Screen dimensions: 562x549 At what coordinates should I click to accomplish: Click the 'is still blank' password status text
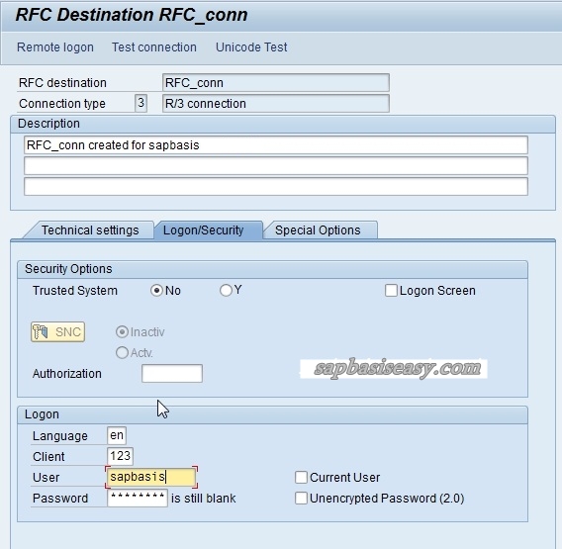click(203, 499)
